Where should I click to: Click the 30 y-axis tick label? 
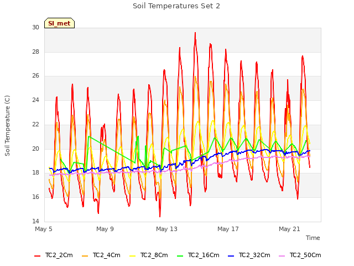tap(35, 27)
